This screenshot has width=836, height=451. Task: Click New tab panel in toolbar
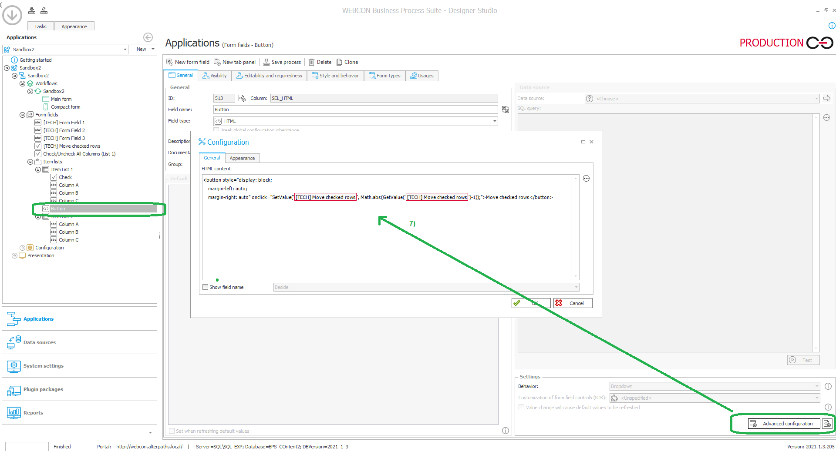tap(235, 62)
